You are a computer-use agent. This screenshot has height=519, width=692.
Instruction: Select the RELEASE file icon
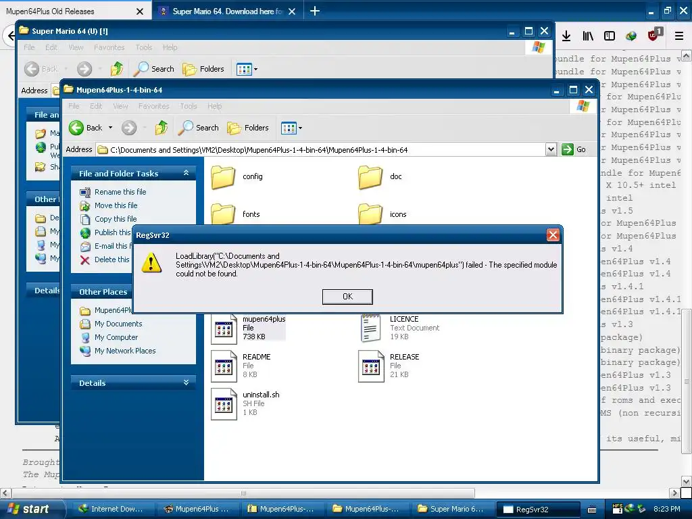pos(371,366)
